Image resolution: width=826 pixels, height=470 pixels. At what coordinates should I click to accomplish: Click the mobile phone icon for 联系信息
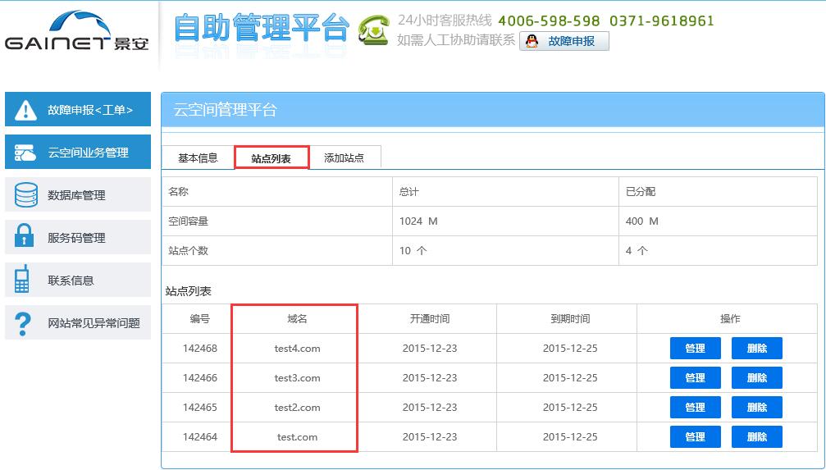pyautogui.click(x=23, y=280)
